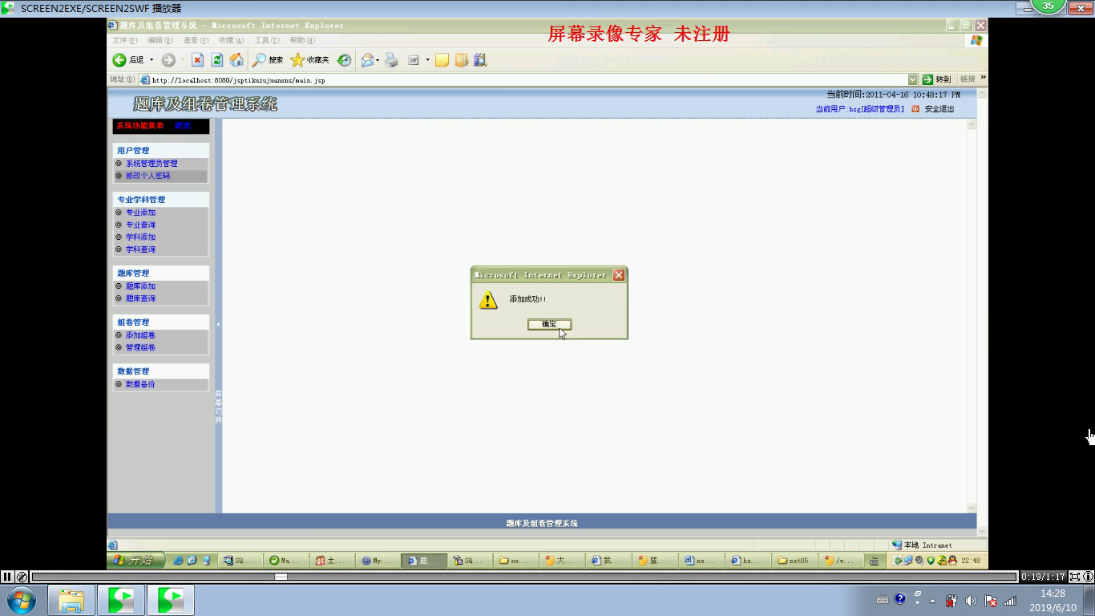The width and height of the screenshot is (1095, 616).
Task: Open 管理组卷 sidebar link
Action: (140, 347)
